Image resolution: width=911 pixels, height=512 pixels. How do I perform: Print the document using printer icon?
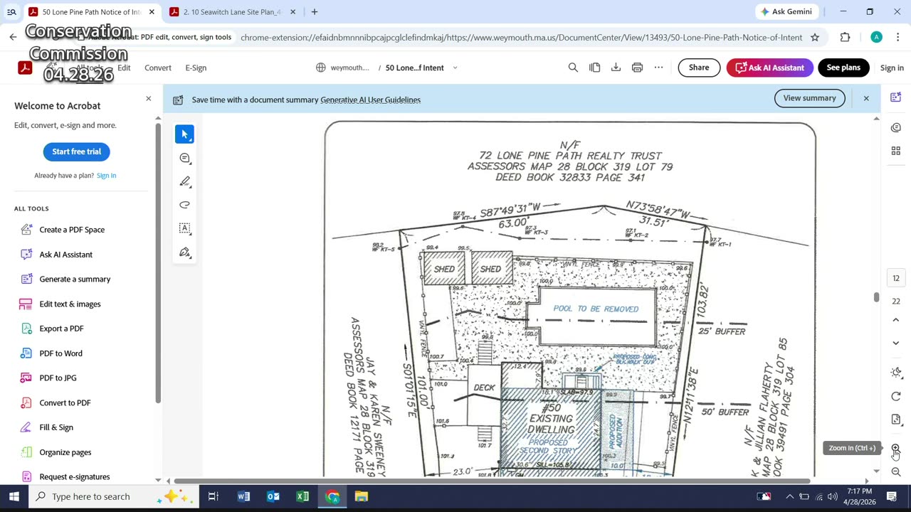click(637, 68)
